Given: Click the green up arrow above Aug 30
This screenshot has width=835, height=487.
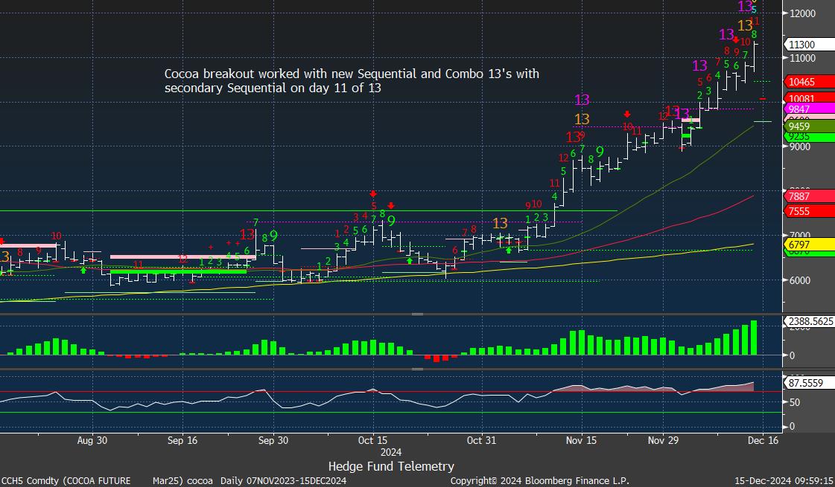Looking at the screenshot, I should click(x=83, y=269).
